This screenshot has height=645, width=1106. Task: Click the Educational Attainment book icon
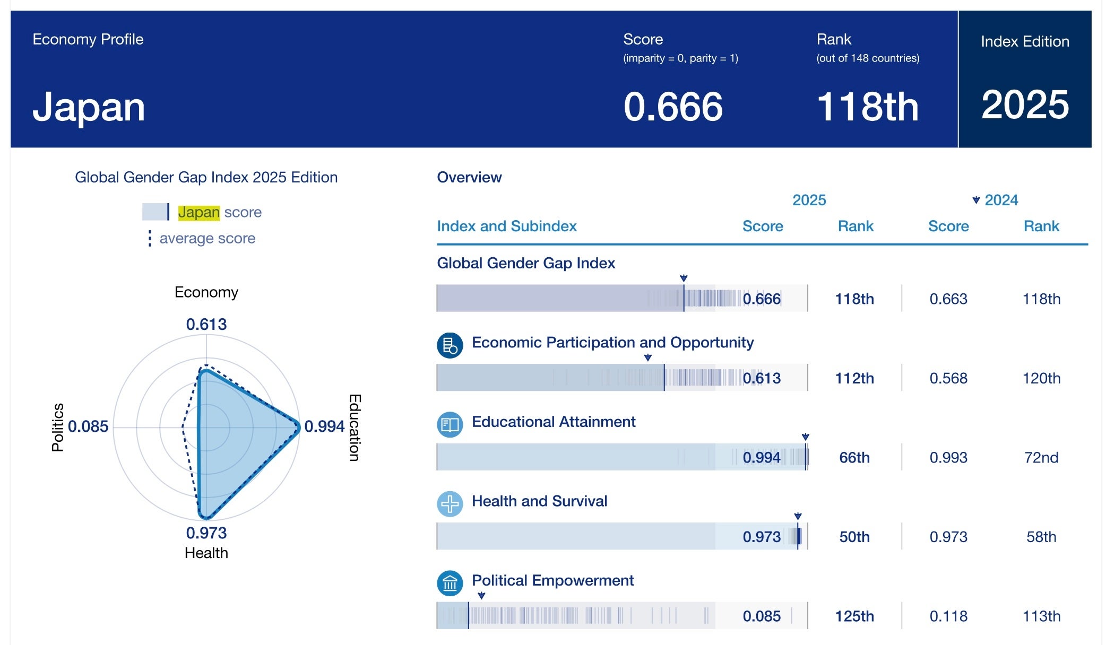tap(450, 425)
